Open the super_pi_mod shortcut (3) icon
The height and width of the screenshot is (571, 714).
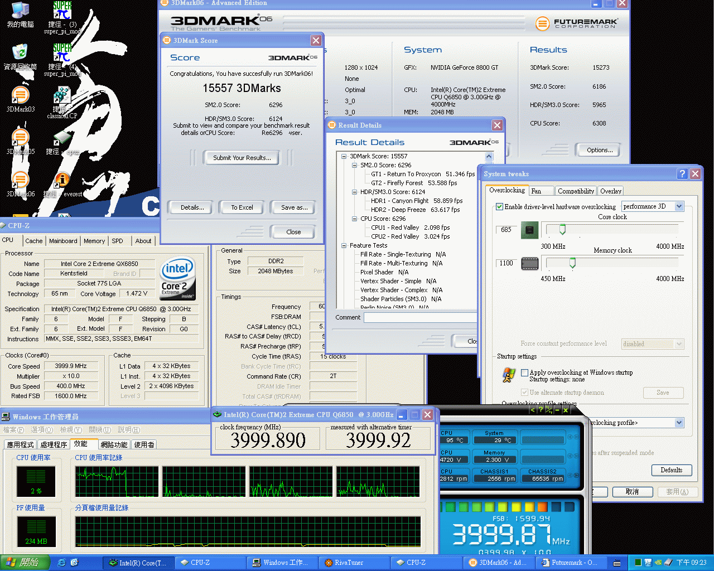[x=62, y=17]
